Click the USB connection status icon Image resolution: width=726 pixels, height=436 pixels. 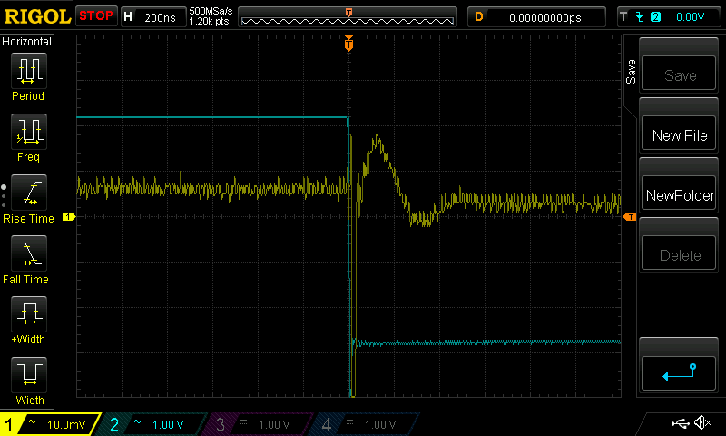click(x=680, y=423)
